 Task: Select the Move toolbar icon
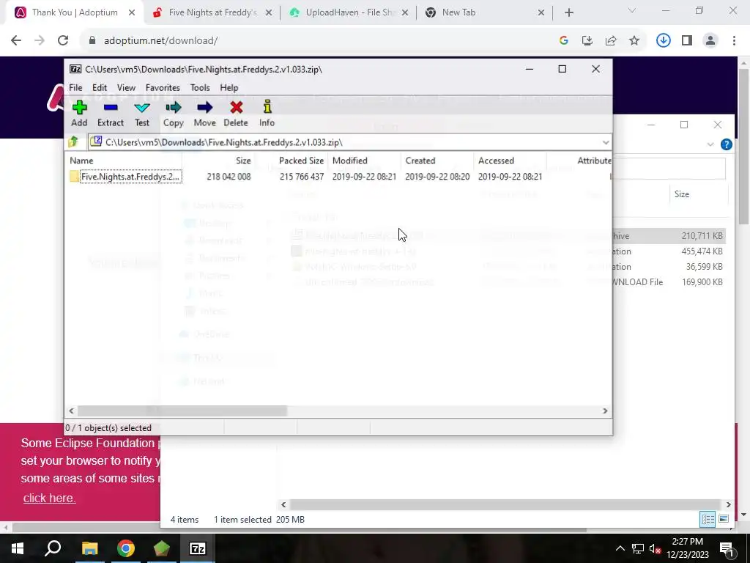coord(205,114)
